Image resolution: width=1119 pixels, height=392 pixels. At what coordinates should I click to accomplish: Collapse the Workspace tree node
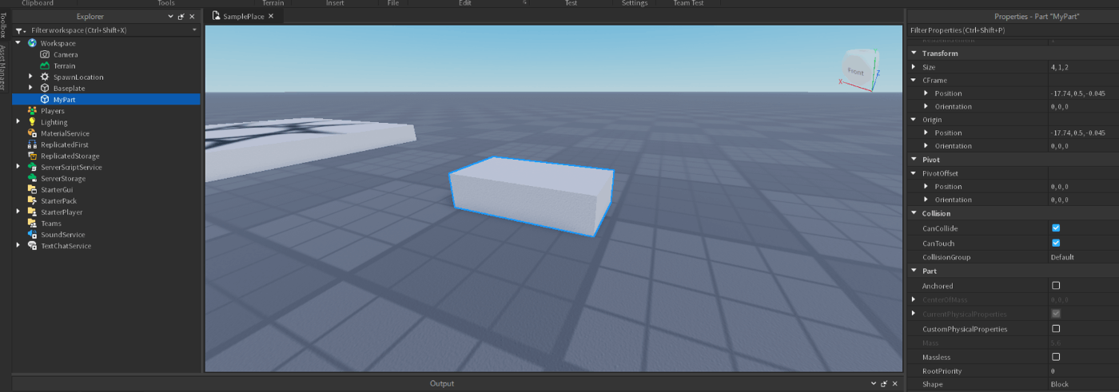click(x=19, y=43)
